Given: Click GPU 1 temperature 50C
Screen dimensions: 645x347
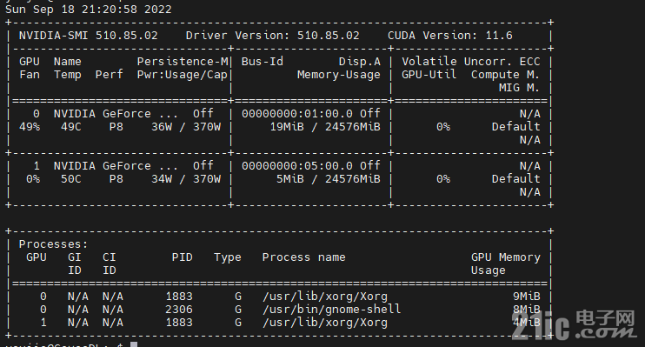Looking at the screenshot, I should [71, 179].
